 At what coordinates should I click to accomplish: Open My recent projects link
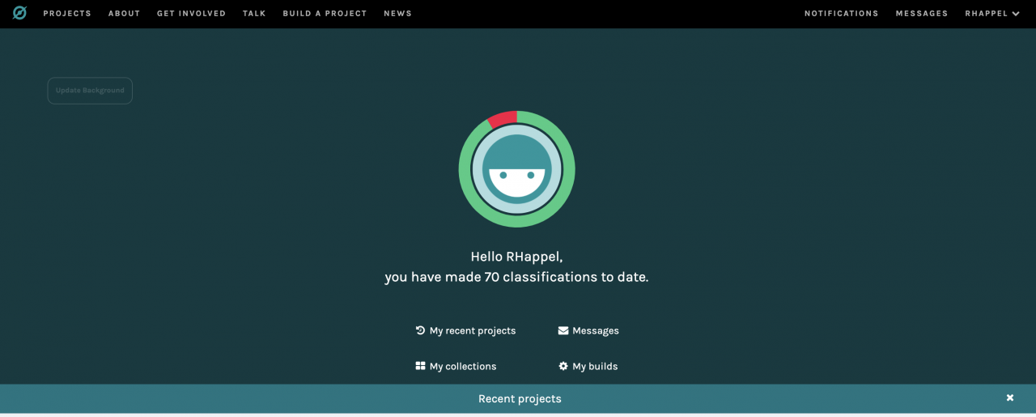465,330
